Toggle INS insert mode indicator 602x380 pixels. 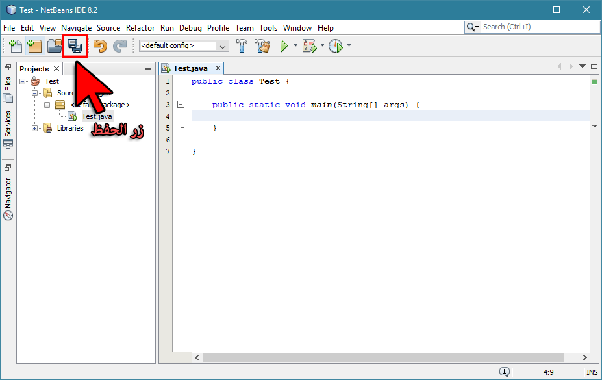[x=592, y=372]
